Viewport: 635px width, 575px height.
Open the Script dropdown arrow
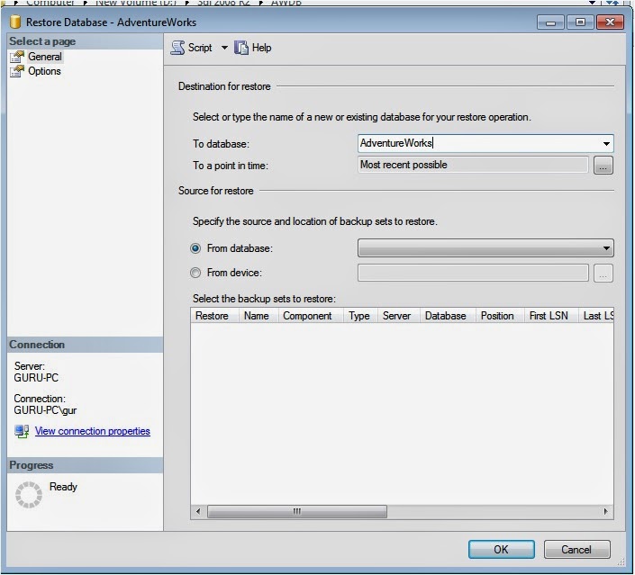point(224,48)
